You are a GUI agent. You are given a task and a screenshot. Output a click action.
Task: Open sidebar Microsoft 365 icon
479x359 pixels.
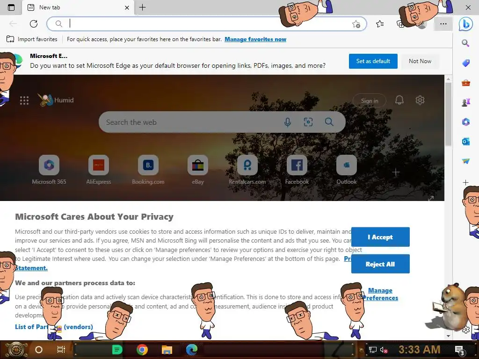(465, 122)
